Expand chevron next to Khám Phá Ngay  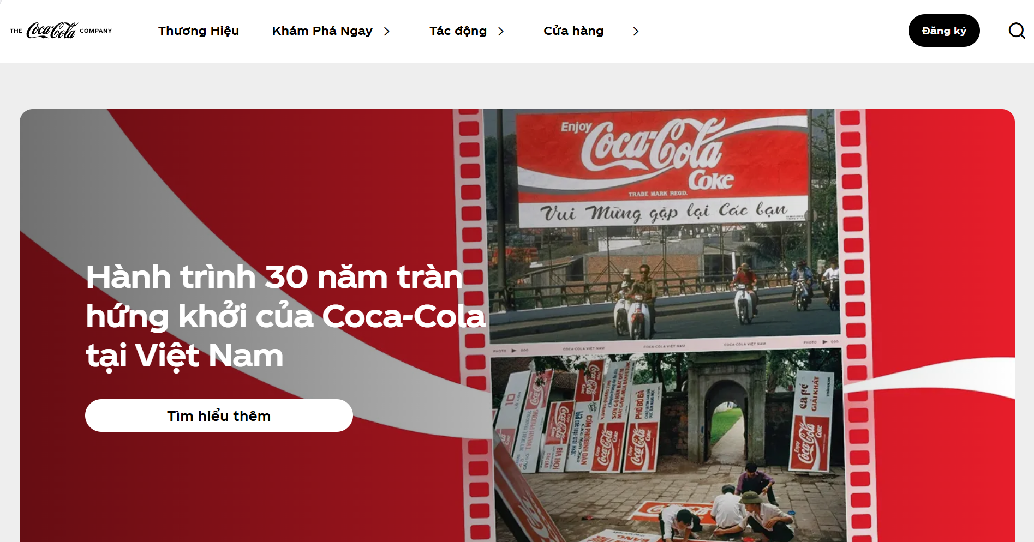coord(387,32)
